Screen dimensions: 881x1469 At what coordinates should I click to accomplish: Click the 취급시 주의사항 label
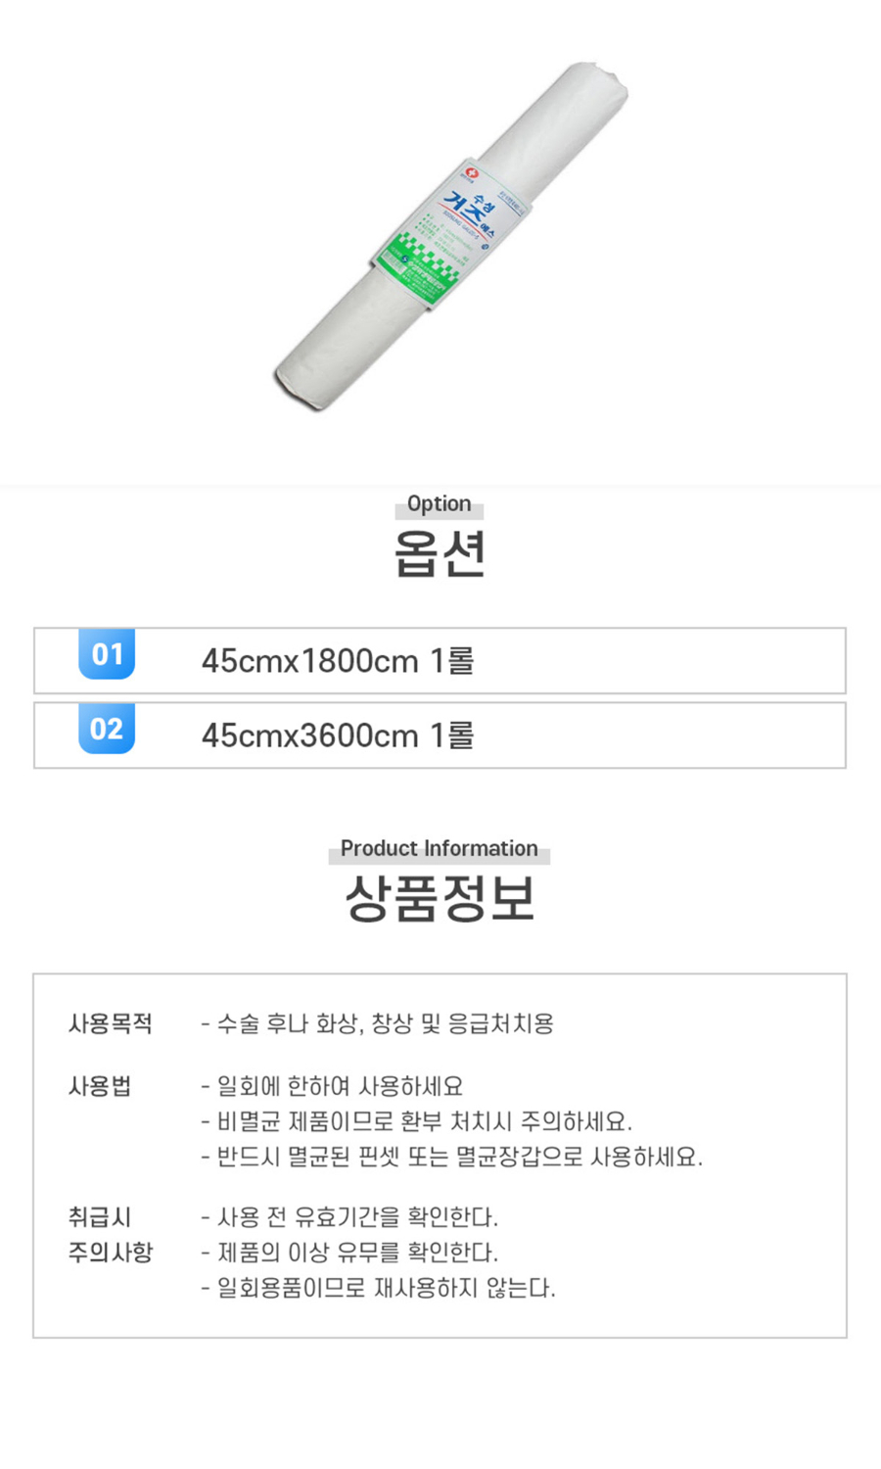point(111,1235)
